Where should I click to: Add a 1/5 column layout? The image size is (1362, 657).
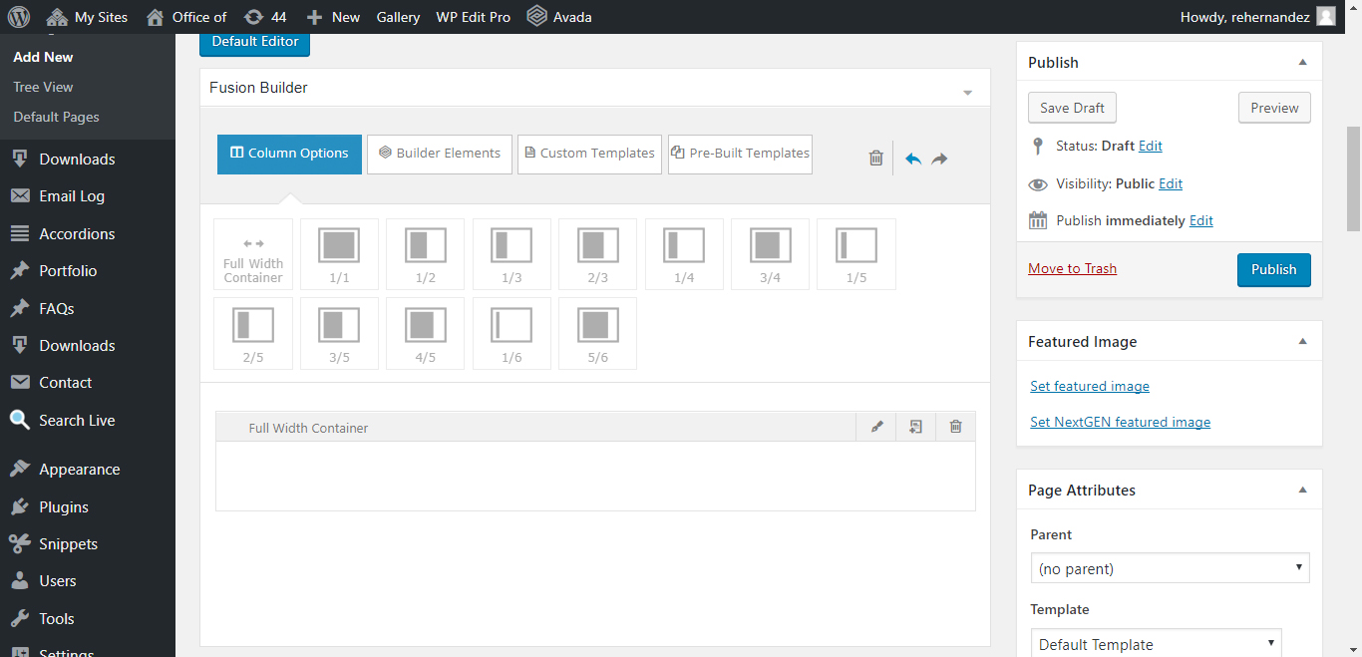(x=856, y=254)
